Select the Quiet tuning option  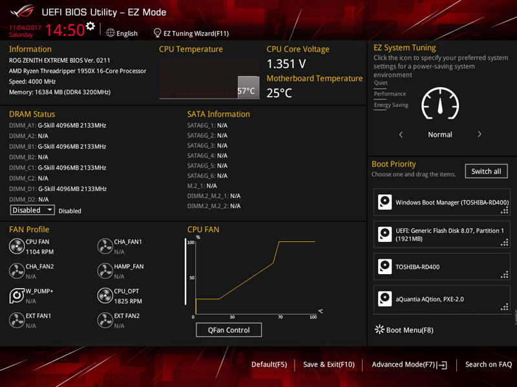tap(381, 83)
